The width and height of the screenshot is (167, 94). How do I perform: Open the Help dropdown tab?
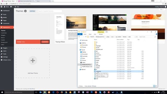[162, 9]
